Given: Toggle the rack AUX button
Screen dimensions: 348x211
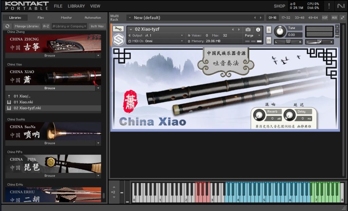Looking at the screenshot, I should coord(334,18).
